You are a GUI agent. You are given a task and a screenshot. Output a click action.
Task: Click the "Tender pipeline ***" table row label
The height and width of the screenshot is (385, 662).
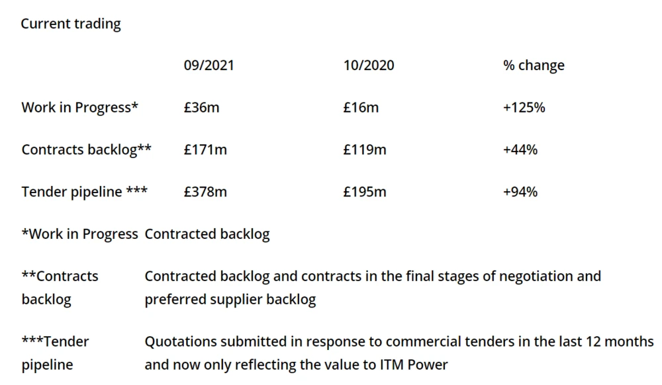(84, 192)
